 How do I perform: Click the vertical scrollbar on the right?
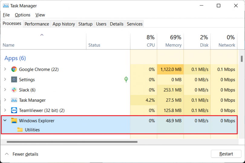(x=241, y=59)
